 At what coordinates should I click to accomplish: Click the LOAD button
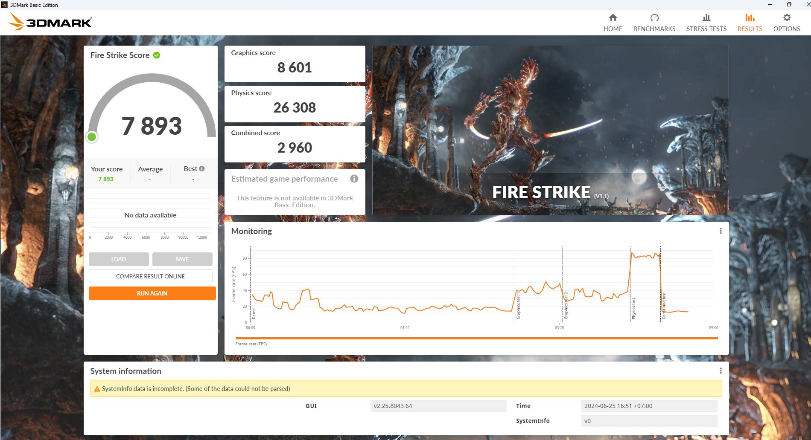click(x=119, y=259)
